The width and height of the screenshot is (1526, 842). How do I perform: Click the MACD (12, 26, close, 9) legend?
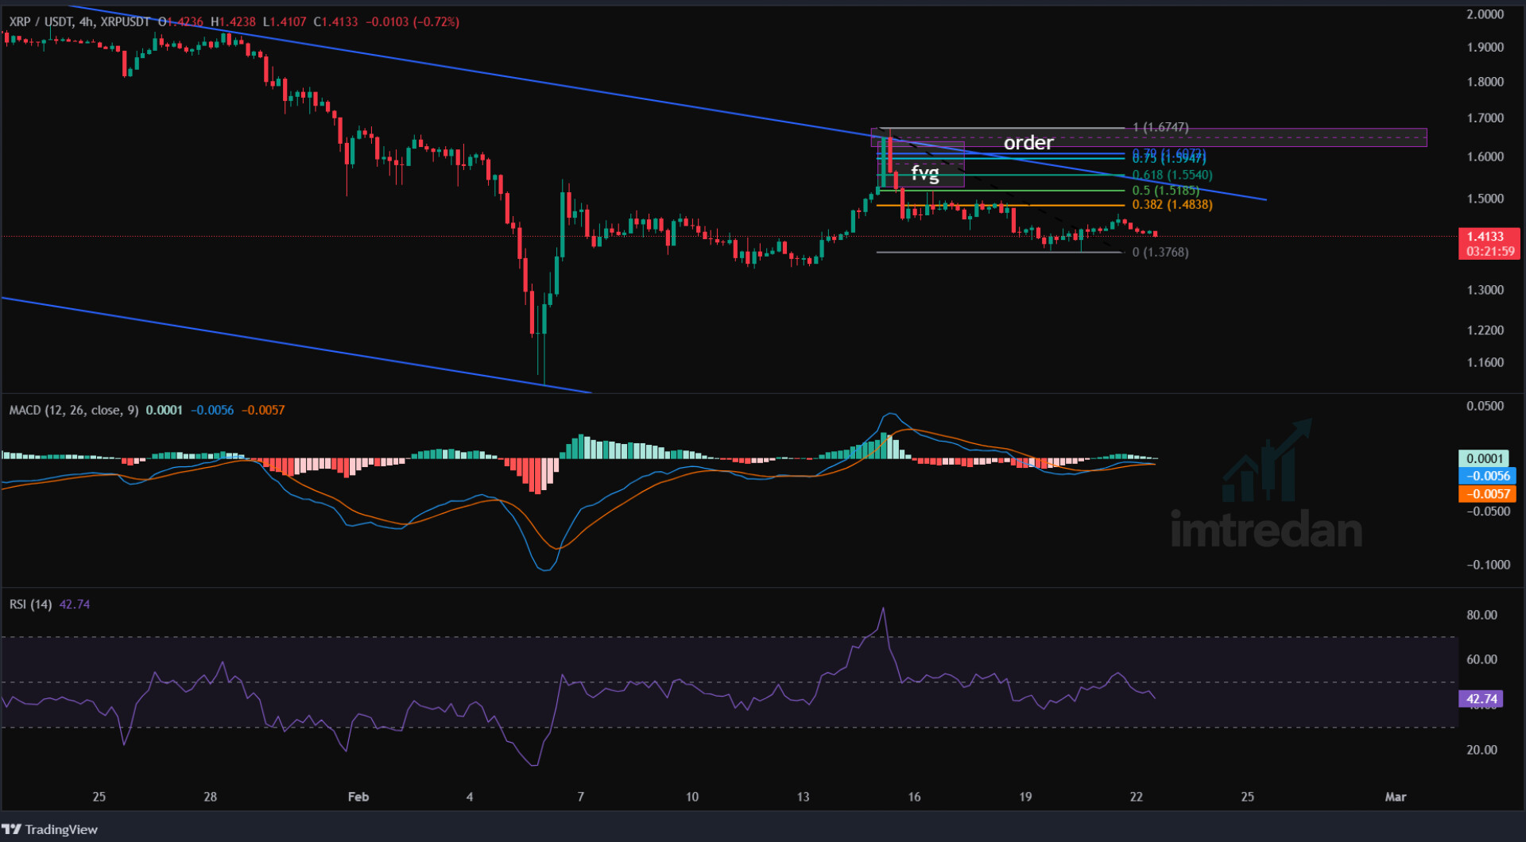pos(73,410)
